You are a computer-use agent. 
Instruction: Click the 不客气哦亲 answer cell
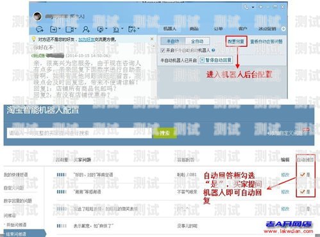pos(187,192)
